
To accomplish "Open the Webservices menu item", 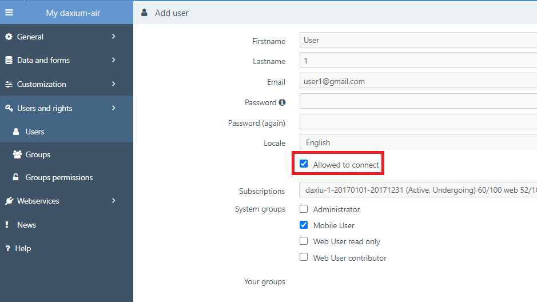I will point(66,201).
